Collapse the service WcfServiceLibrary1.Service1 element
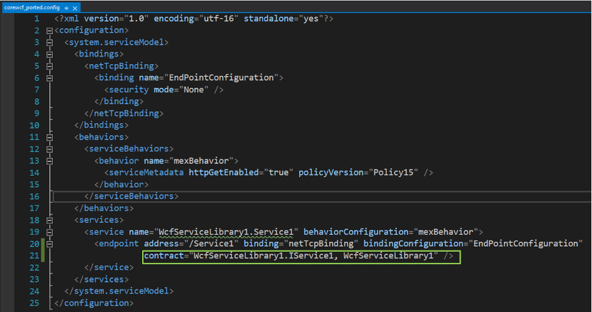Viewport: 592px width, 312px height. pyautogui.click(x=50, y=232)
